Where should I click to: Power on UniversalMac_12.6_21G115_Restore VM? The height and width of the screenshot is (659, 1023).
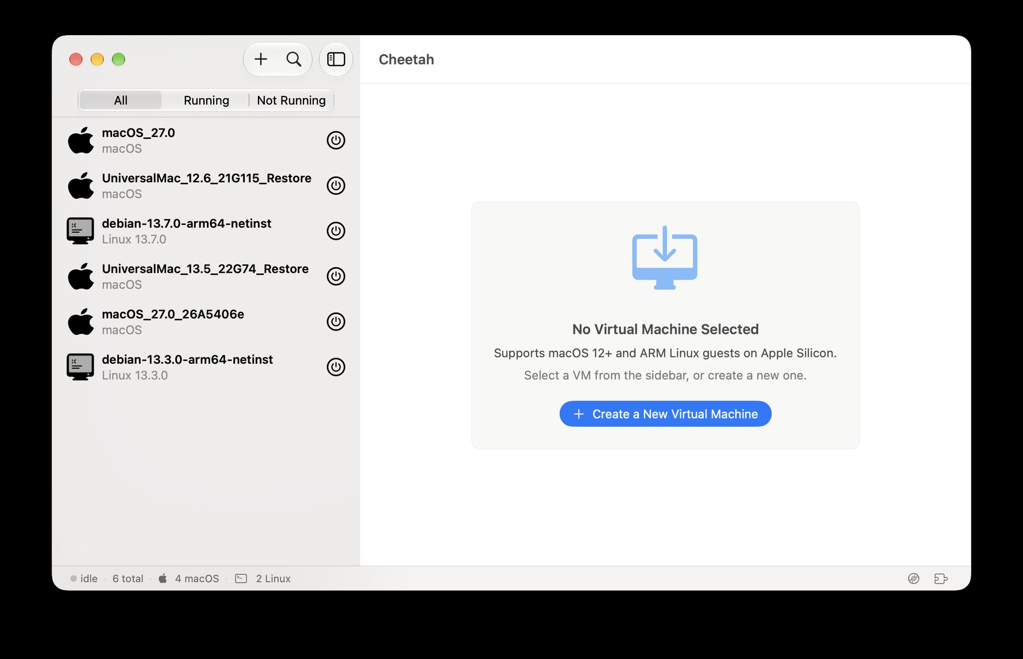point(336,186)
